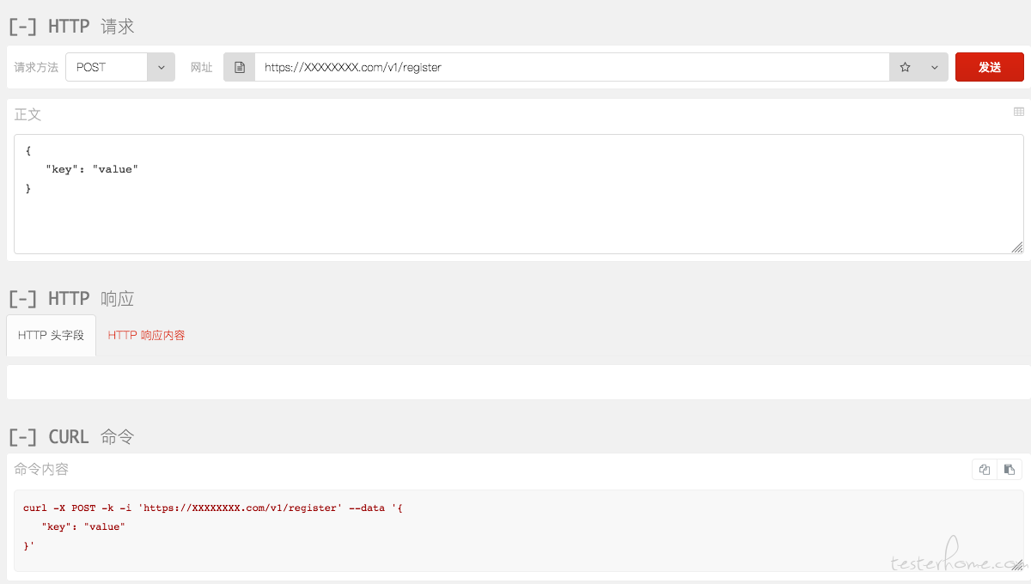The image size is (1031, 584).
Task: Collapse the CURL 命令 section
Action: pyautogui.click(x=23, y=436)
